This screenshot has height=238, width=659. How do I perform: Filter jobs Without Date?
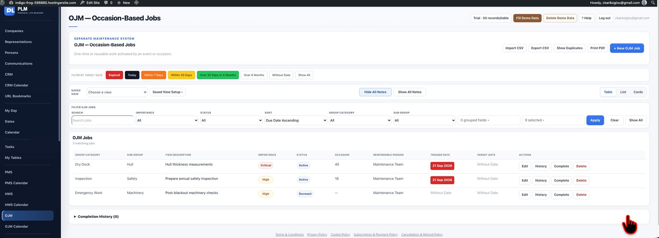point(281,75)
